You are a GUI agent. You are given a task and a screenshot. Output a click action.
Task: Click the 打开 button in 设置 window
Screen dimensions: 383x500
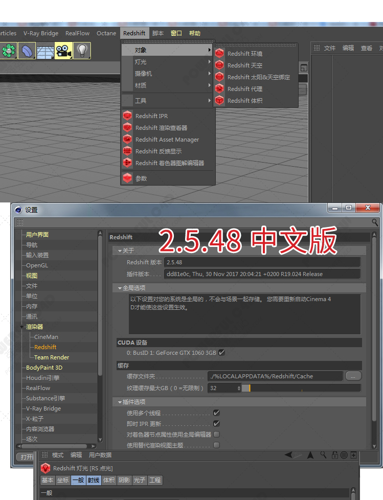[x=26, y=457]
